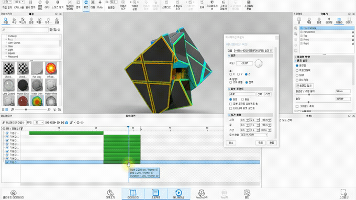This screenshot has height=200, width=356.
Task: Click Match Perspective button
Action: [x=305, y=86]
